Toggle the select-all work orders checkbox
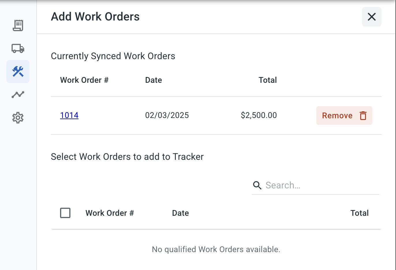This screenshot has width=396, height=270. (65, 213)
